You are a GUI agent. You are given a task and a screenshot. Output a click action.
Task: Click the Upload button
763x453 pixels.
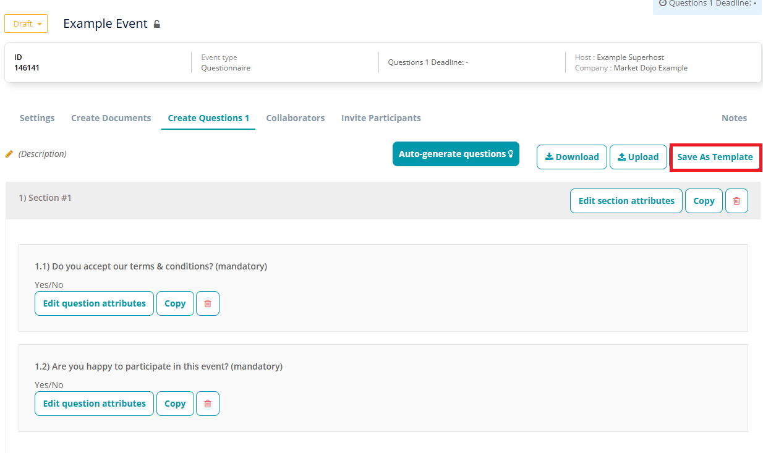pyautogui.click(x=638, y=157)
